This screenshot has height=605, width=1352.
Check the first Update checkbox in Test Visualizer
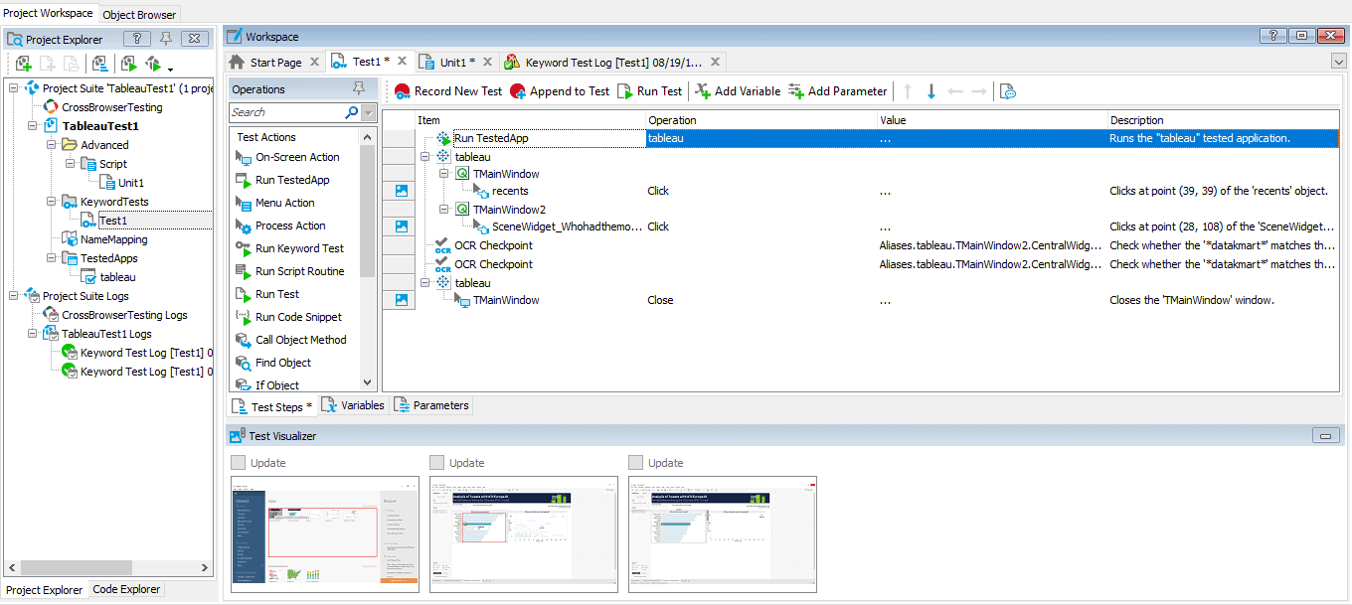pos(239,463)
